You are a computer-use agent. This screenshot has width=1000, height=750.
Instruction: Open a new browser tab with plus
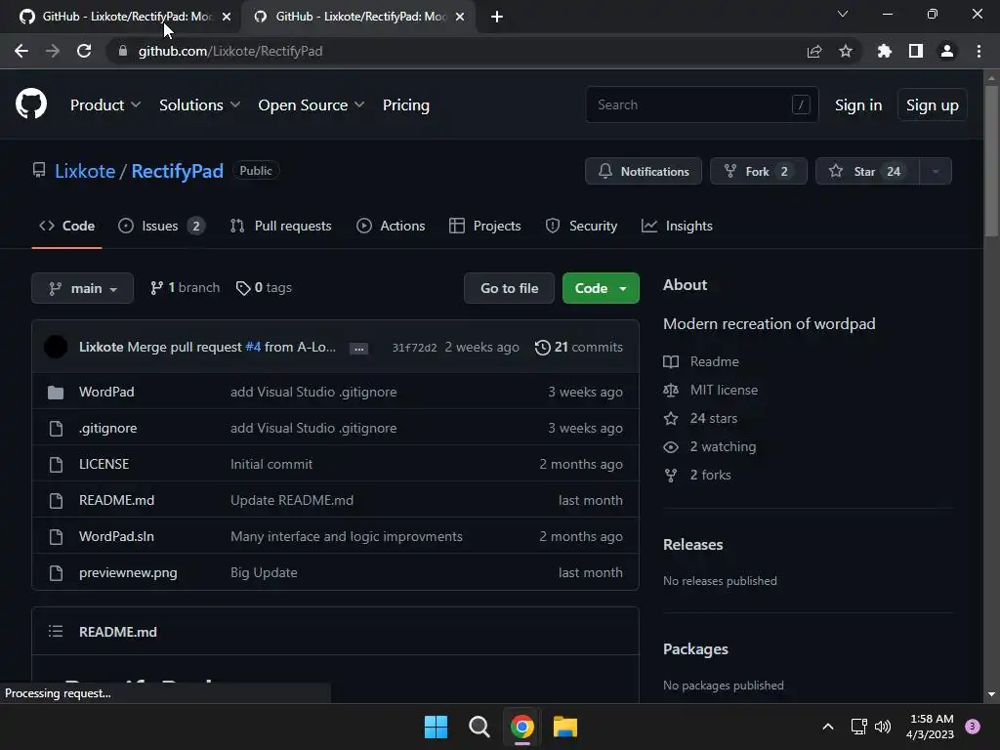(497, 17)
